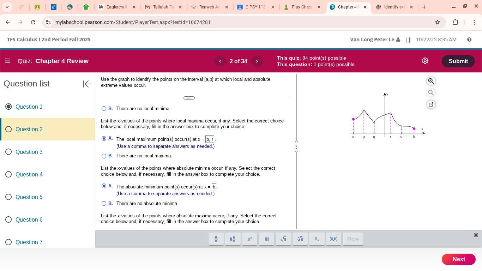482x271 pixels.
Task: Select the exponent tool in the palette
Action: [x=249, y=239]
